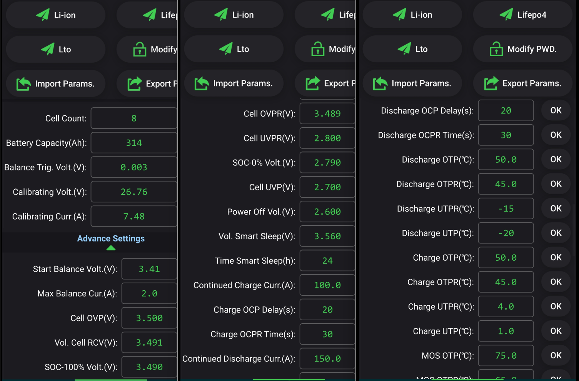Confirm MOS OTP with its OK button
The image size is (579, 381).
(556, 356)
